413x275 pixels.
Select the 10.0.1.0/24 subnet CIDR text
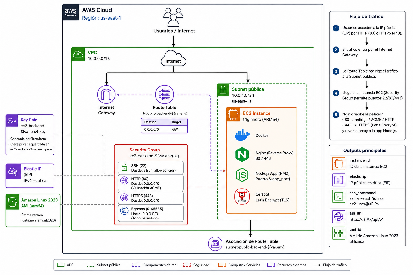(243, 95)
